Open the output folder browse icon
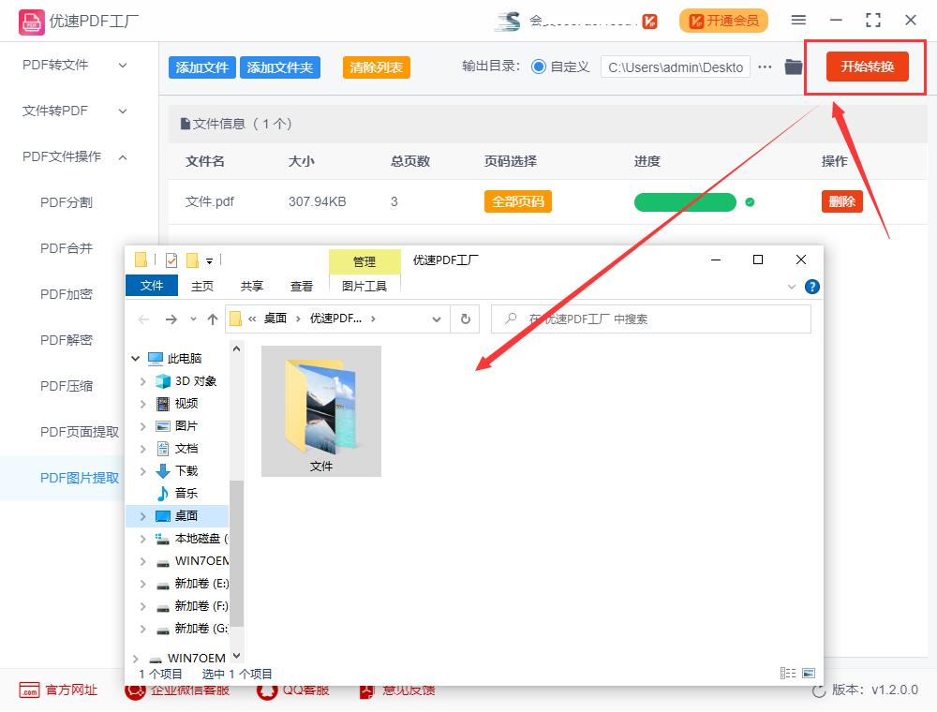Screen dimensions: 937x712 tap(792, 67)
